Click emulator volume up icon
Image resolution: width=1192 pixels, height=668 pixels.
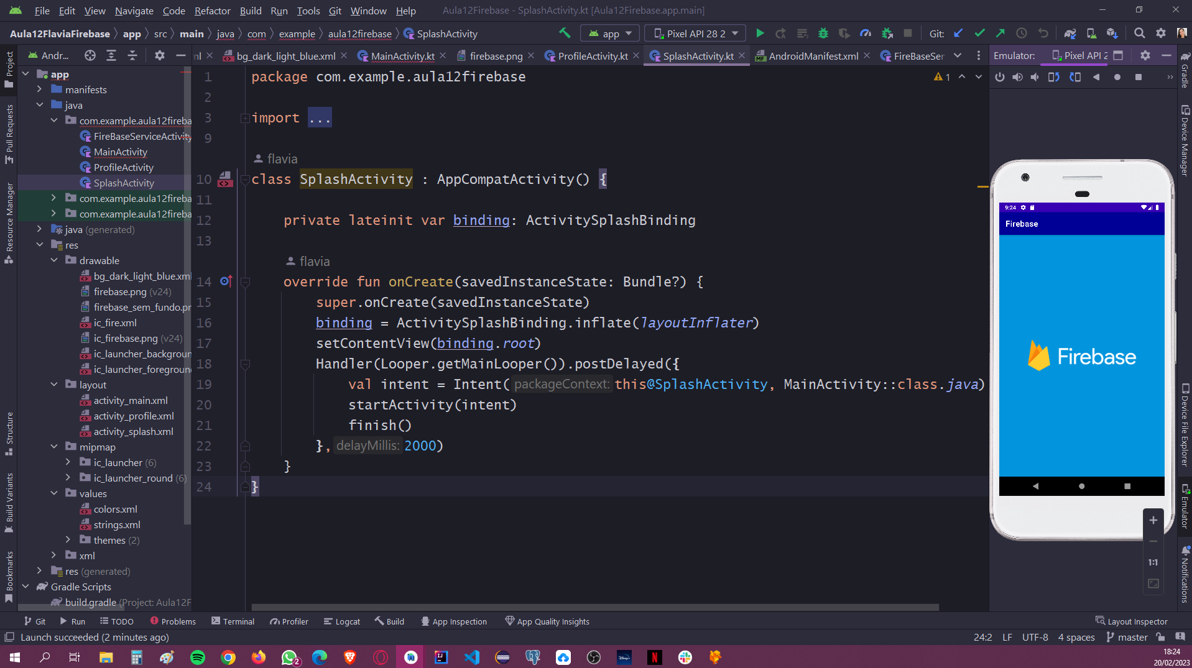click(x=1017, y=77)
